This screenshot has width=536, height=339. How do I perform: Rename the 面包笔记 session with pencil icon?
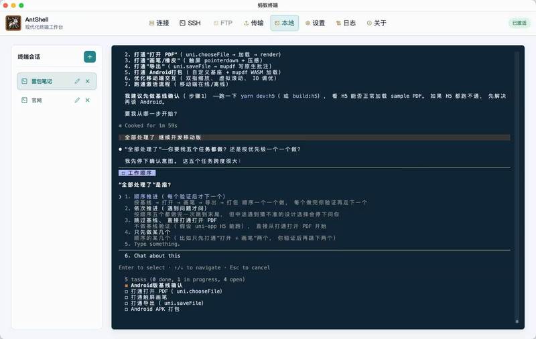[x=77, y=81]
